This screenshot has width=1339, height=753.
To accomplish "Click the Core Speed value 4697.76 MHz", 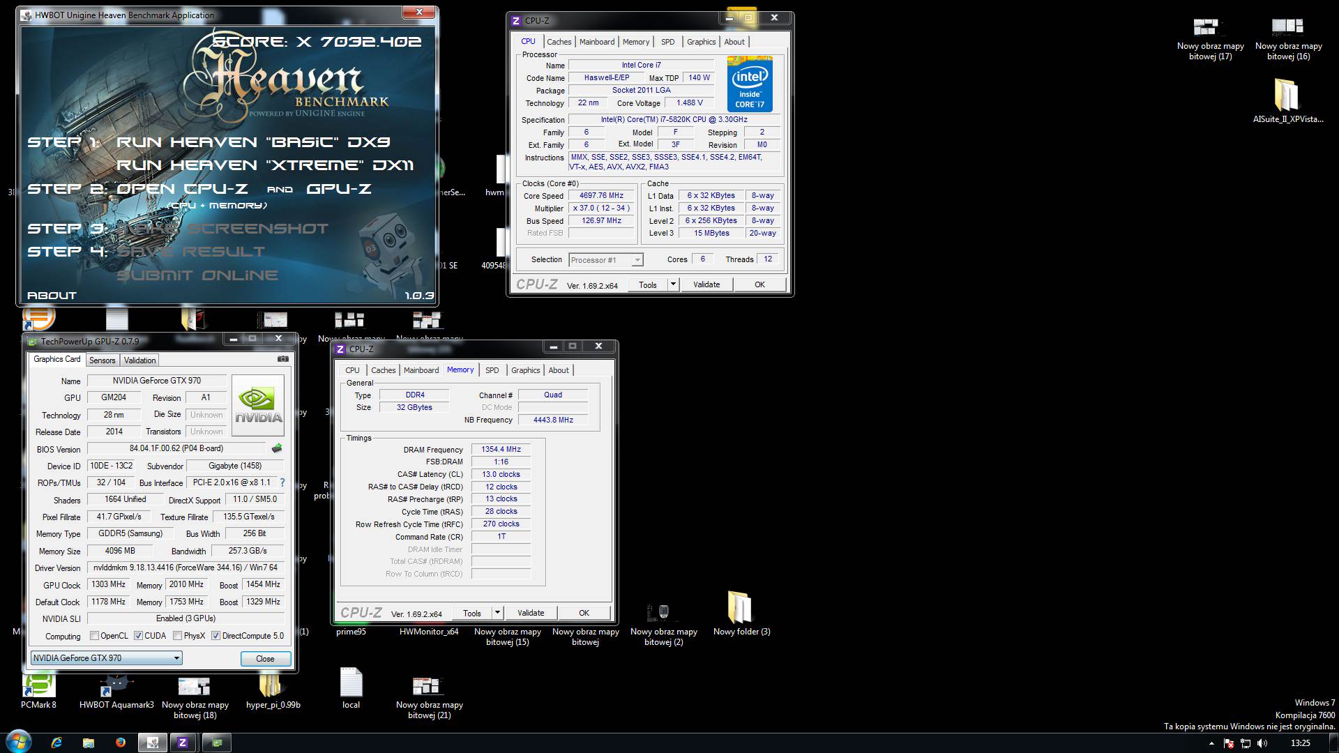I will click(601, 196).
